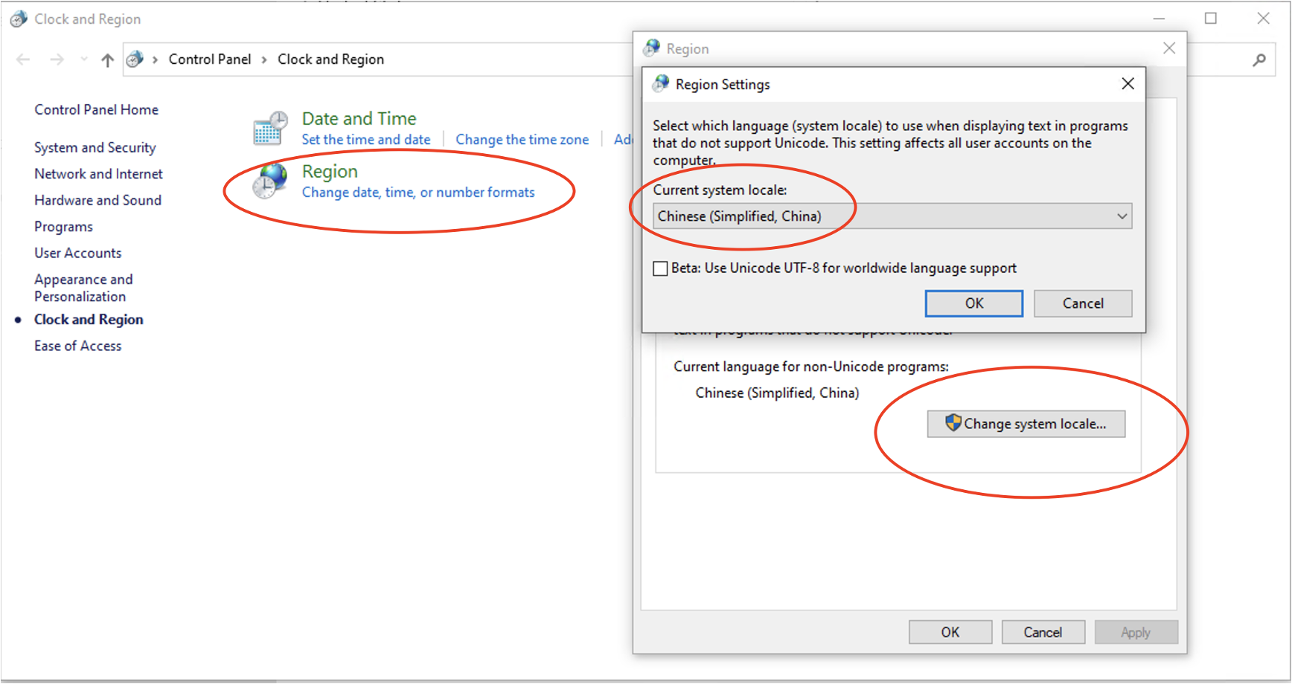The height and width of the screenshot is (684, 1292).
Task: Open the Current system locale dropdown
Action: [892, 216]
